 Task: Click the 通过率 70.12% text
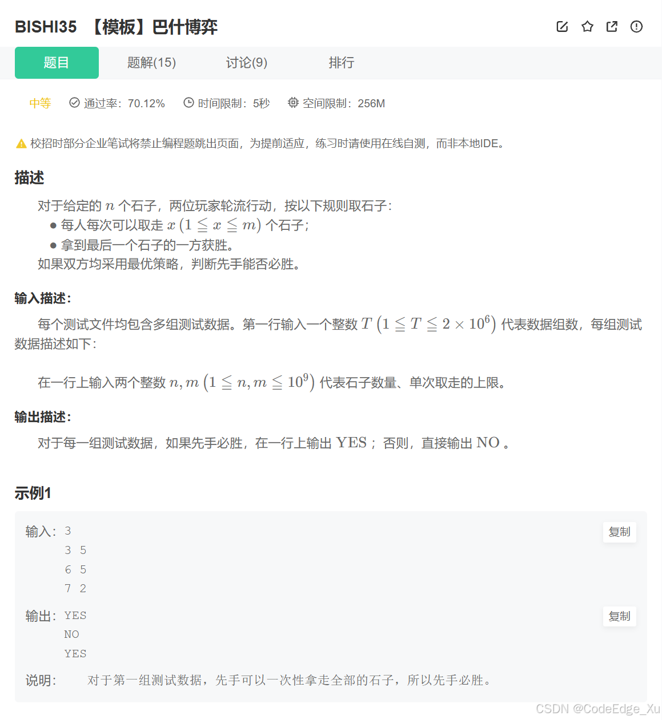[x=125, y=103]
